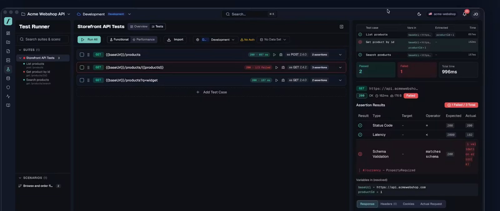Run the products/{{productId}} test case

[277, 68]
